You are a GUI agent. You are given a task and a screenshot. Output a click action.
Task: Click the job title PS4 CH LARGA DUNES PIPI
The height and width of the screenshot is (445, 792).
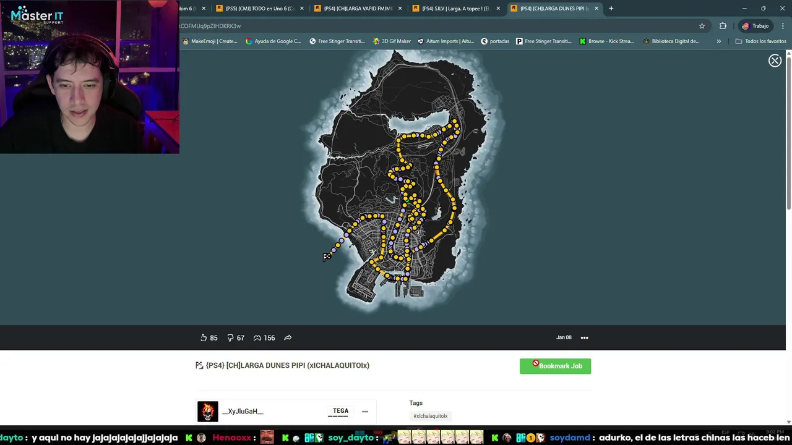pyautogui.click(x=288, y=365)
